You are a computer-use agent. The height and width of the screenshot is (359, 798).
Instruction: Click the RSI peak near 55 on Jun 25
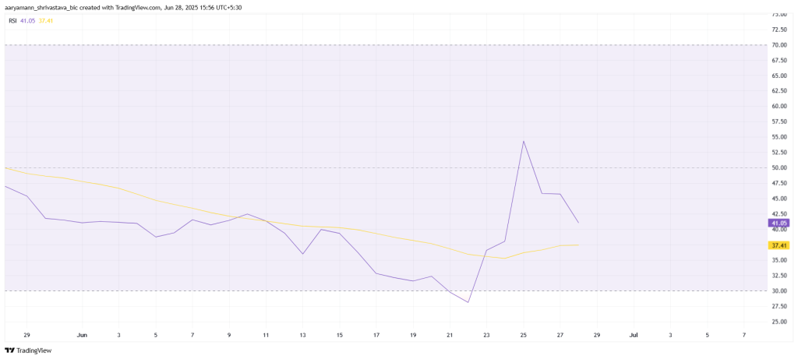(523, 141)
